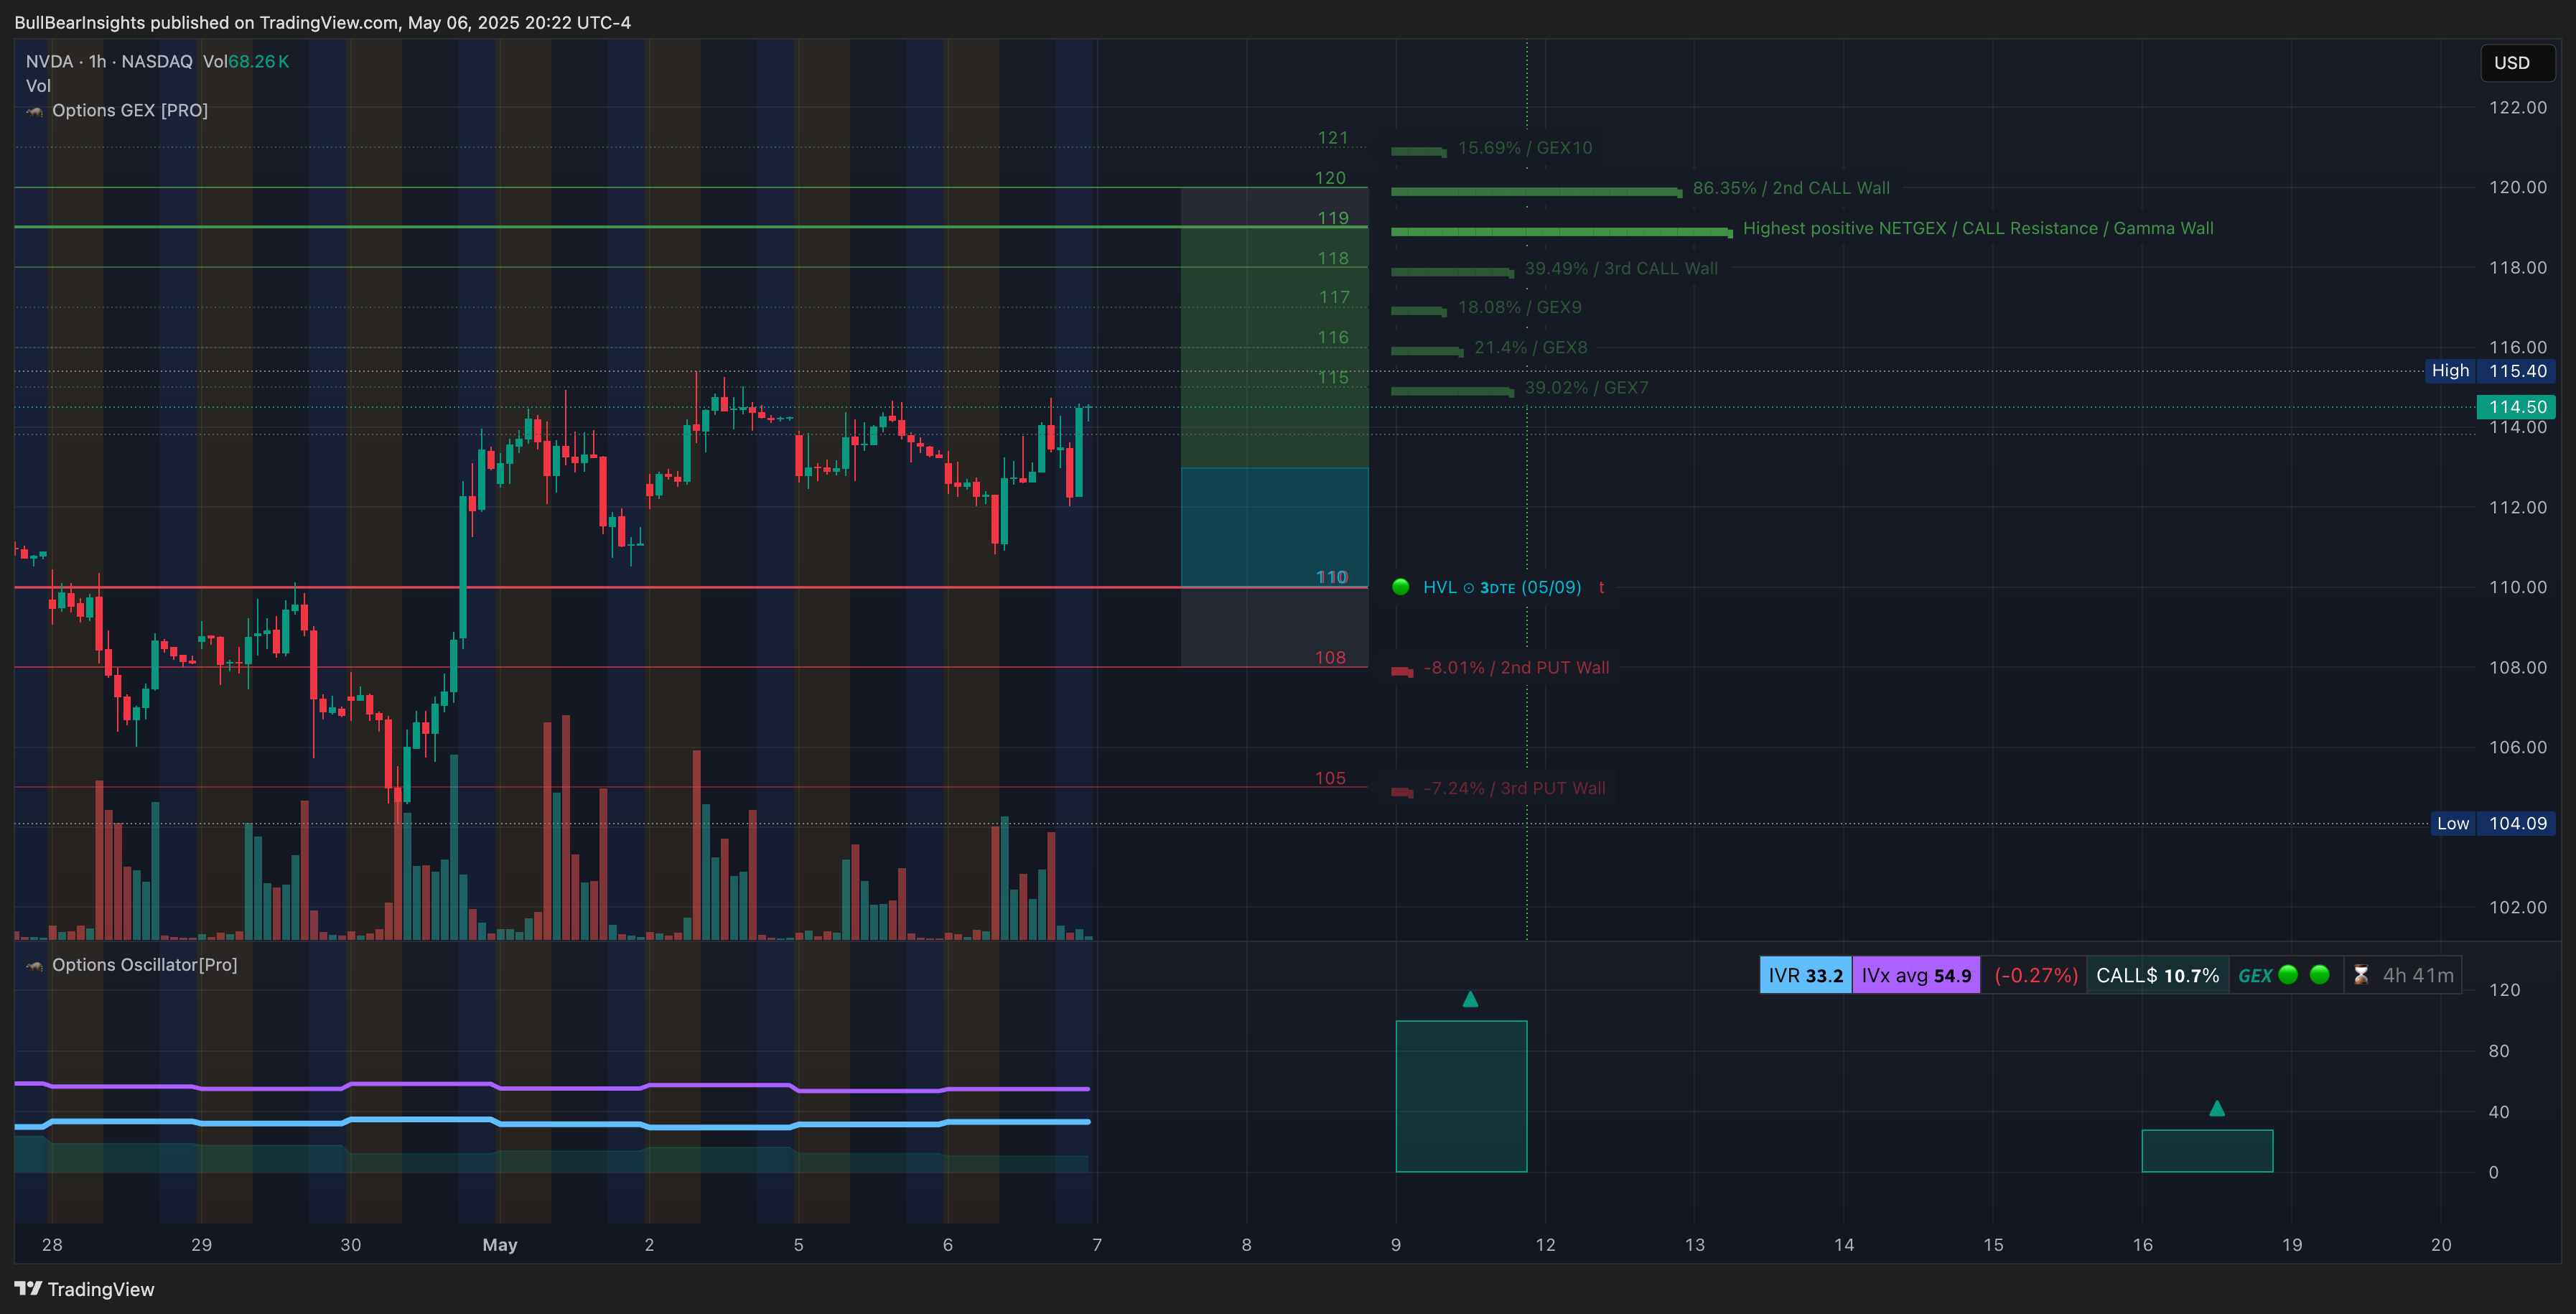Click the 18.08% / GEX9 label

pyautogui.click(x=1520, y=307)
